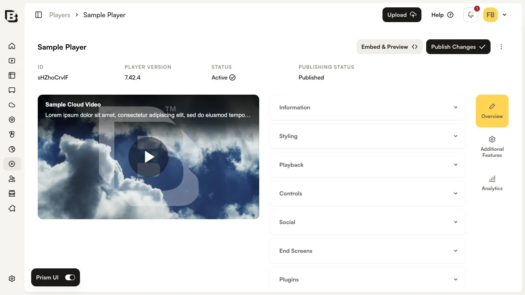
Task: Open the notifications bell
Action: [x=471, y=15]
